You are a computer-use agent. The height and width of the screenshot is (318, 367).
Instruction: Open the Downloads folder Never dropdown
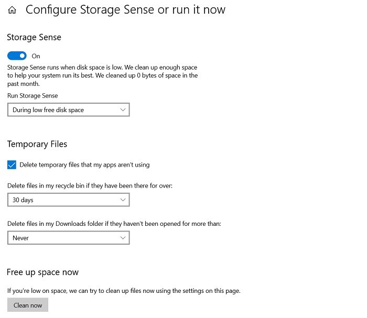click(68, 238)
